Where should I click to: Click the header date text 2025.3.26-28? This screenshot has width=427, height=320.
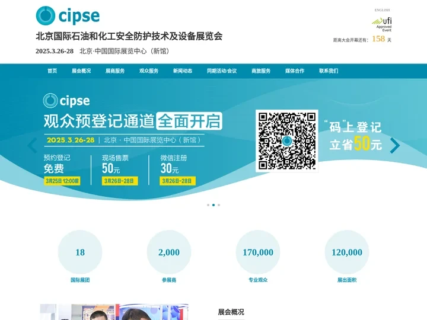55,51
